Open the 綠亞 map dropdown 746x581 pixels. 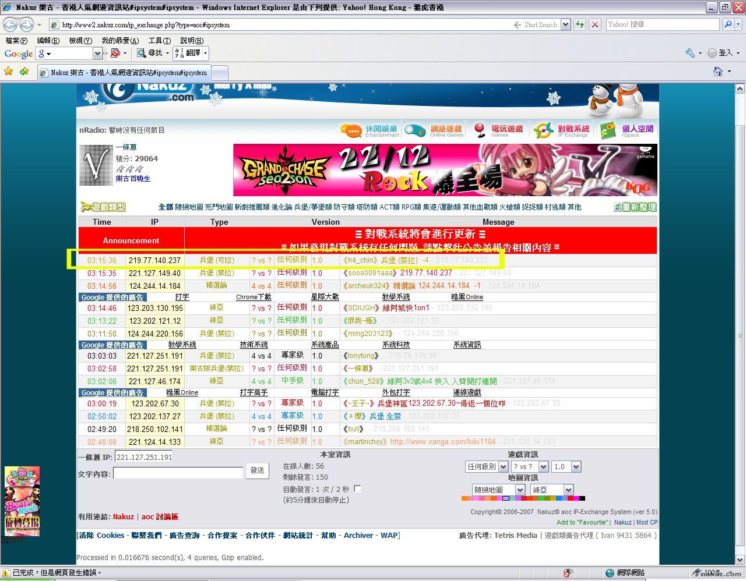click(551, 490)
